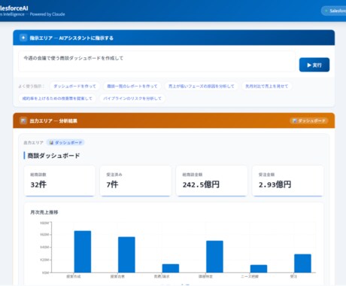Pick the 成約率を上げるための改善策を提案して chip
Screen dimensions: 346x286
57,99
